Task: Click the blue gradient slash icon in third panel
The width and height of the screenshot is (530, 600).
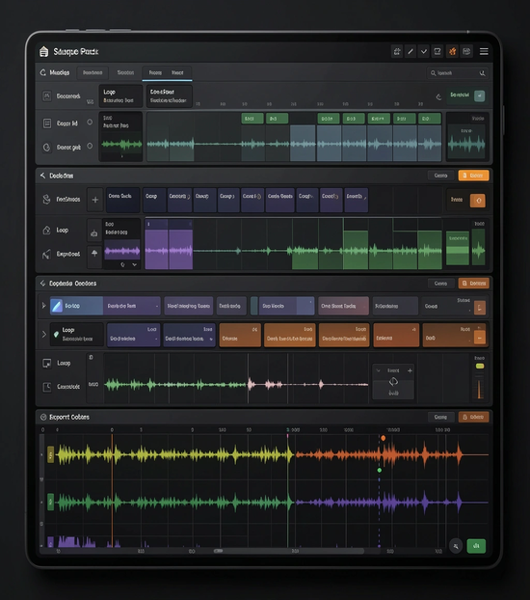Action: point(57,306)
